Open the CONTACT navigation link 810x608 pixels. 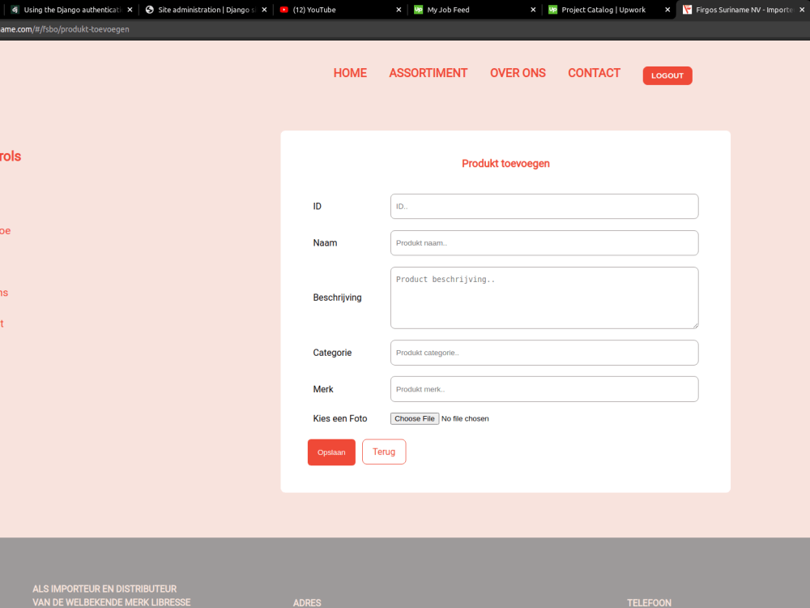pyautogui.click(x=594, y=73)
